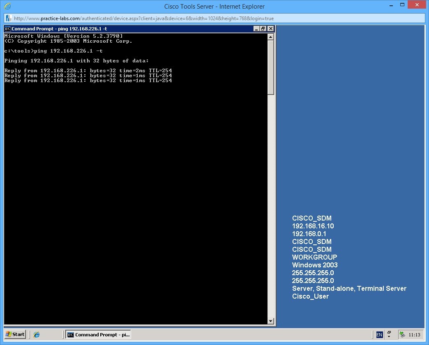This screenshot has width=429, height=345.
Task: Launch Internet Explorer from the Quick Launch bar
Action: 36,334
